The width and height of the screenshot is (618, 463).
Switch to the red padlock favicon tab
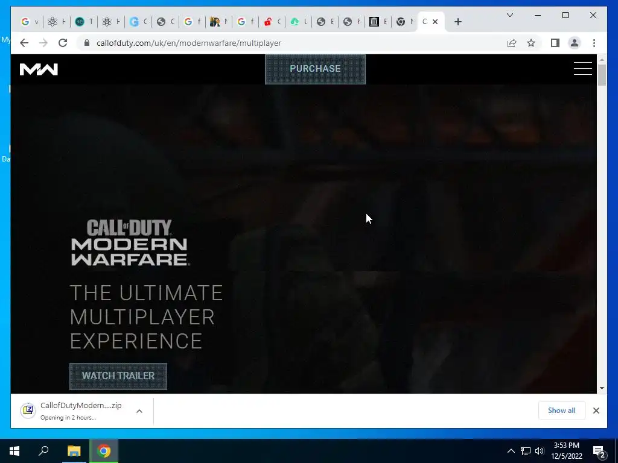tap(272, 22)
